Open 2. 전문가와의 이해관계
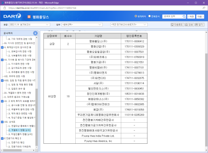Image resolution: width=208 pixels, height=153 pixels. [x=19, y=147]
